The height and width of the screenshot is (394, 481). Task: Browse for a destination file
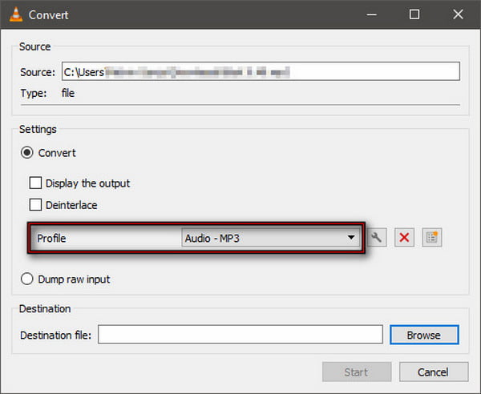coord(424,335)
